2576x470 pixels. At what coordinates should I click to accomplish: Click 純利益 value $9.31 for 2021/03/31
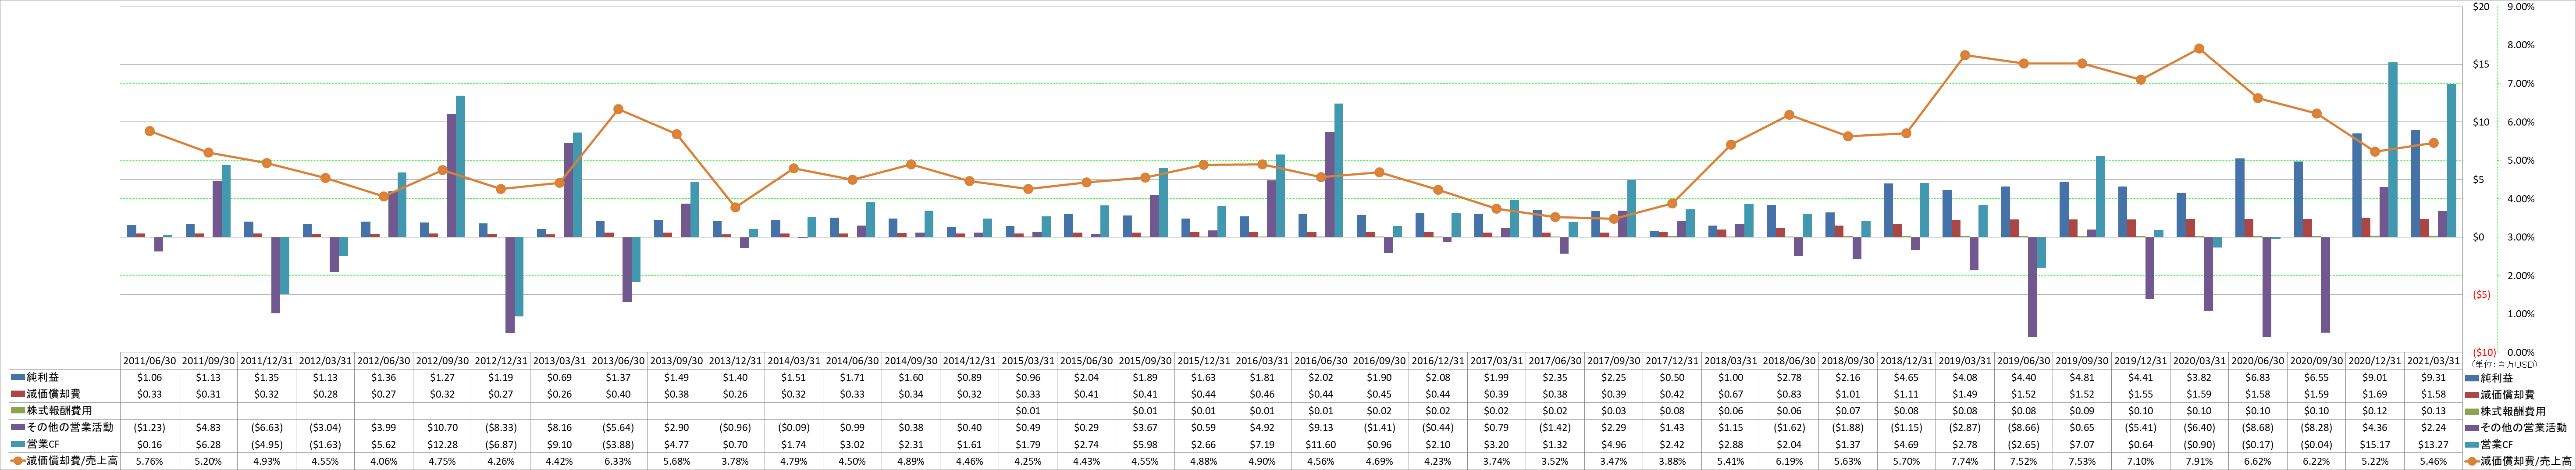click(2433, 378)
